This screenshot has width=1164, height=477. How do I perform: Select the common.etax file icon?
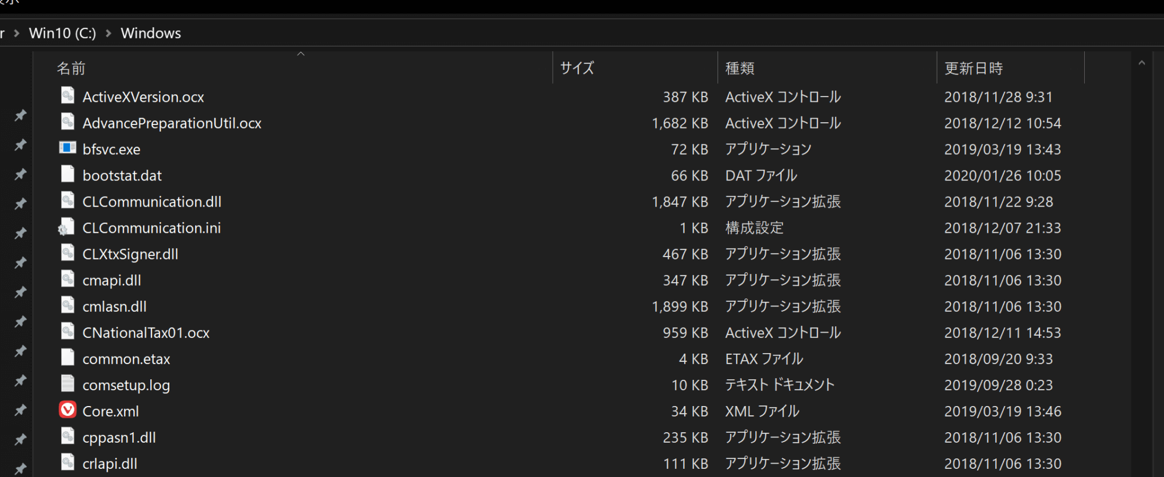(68, 357)
